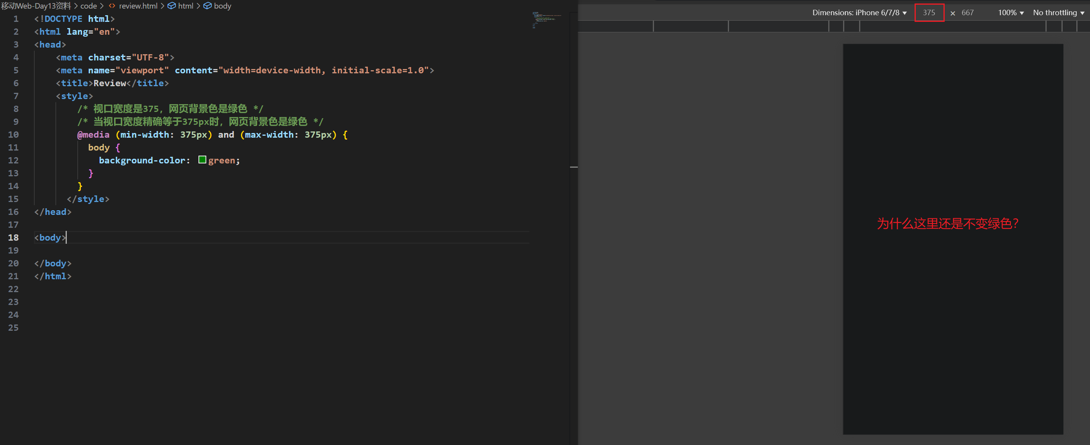Screen dimensions: 1090x445
Task: Open the Dimensions iPhone 6/7/8 device dropdown
Action: point(859,13)
